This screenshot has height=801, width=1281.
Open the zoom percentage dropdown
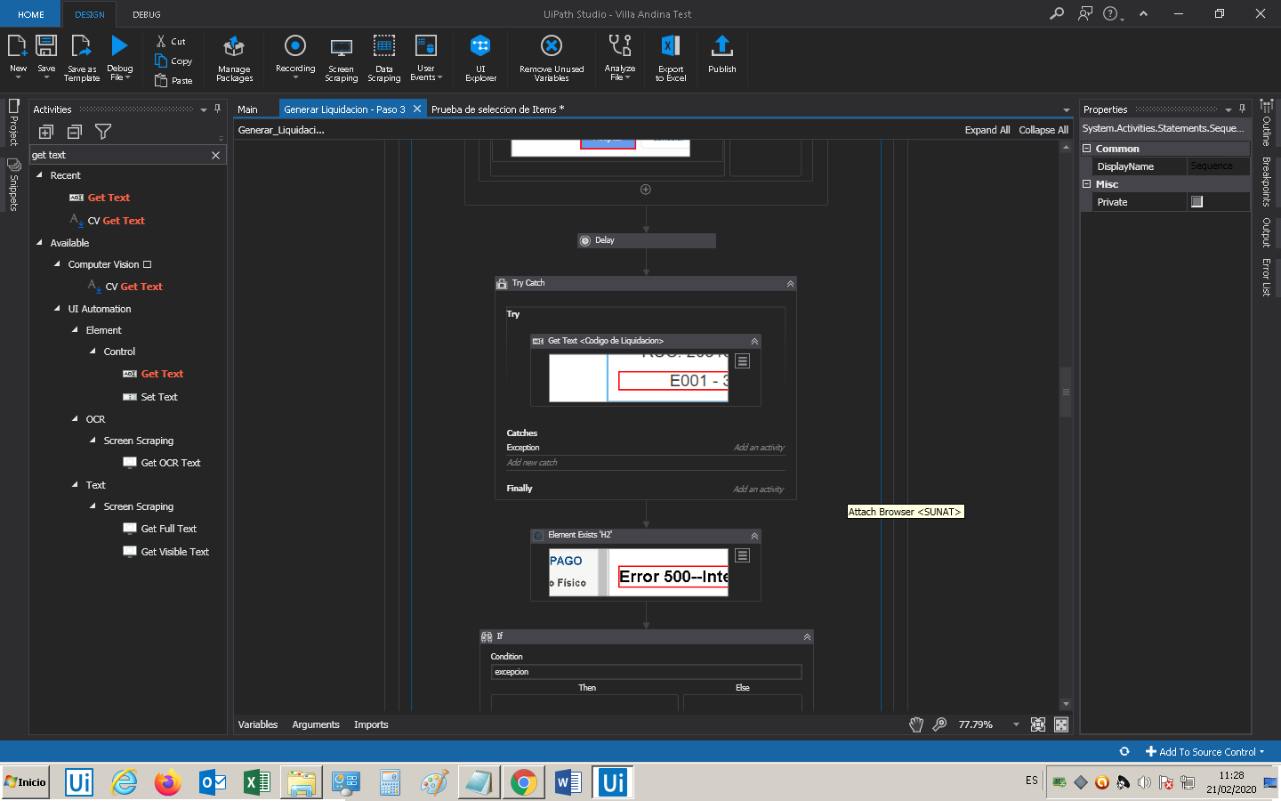pos(1016,724)
